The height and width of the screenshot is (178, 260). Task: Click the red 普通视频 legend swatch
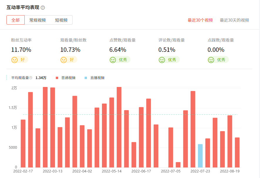click(57, 78)
